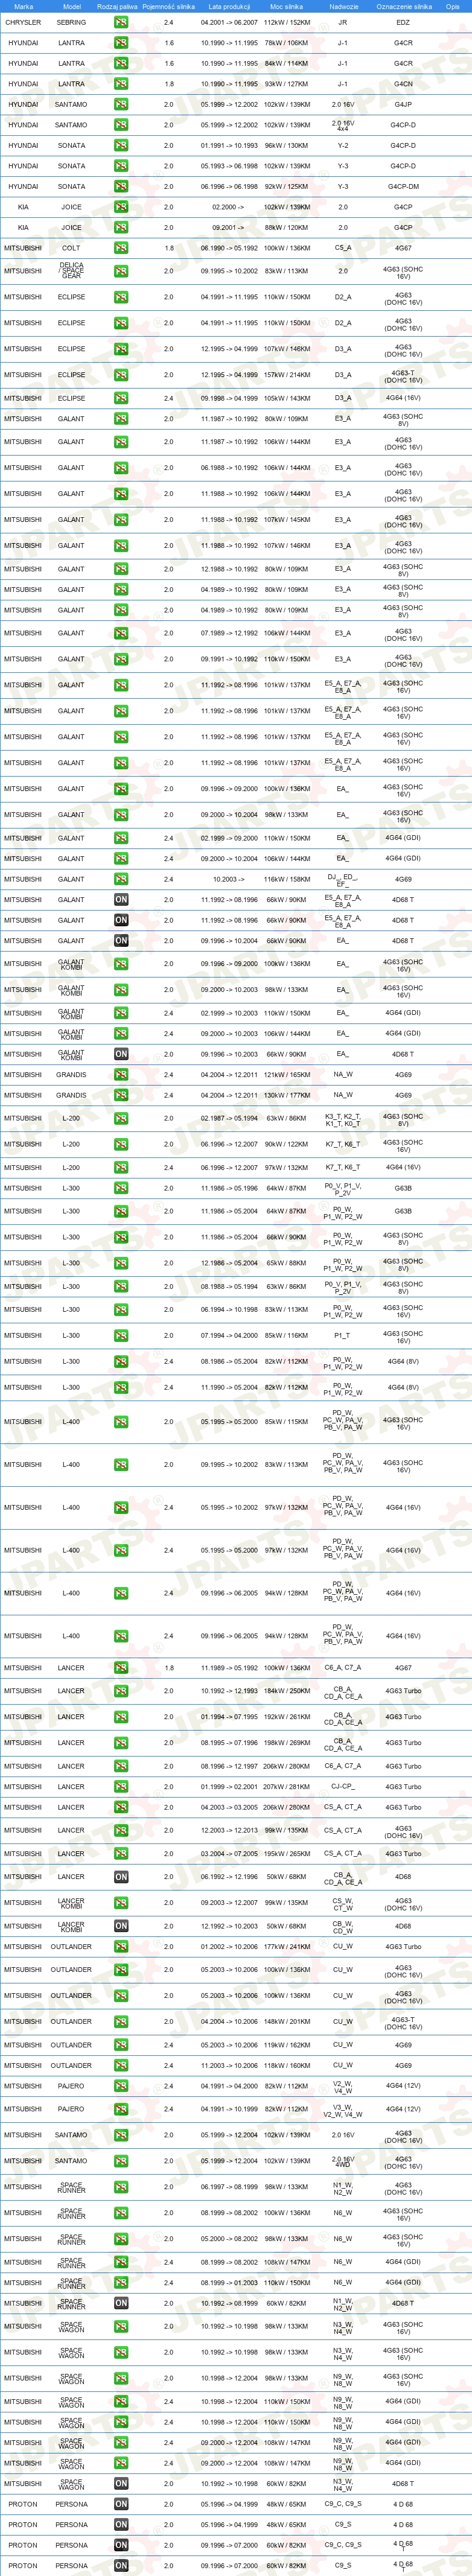Click the '118kW / 160KM' Outlander power cell

point(286,2066)
